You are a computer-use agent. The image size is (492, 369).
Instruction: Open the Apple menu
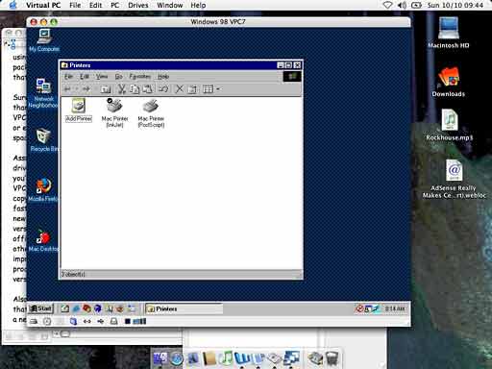[12, 5]
